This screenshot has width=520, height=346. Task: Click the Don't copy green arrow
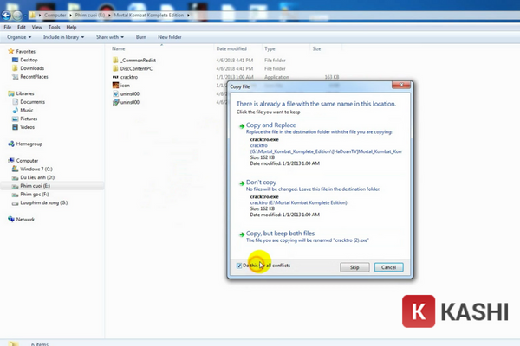(242, 183)
